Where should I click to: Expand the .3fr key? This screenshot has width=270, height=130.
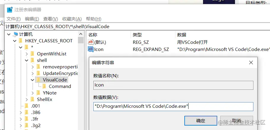pyautogui.click(x=21, y=119)
